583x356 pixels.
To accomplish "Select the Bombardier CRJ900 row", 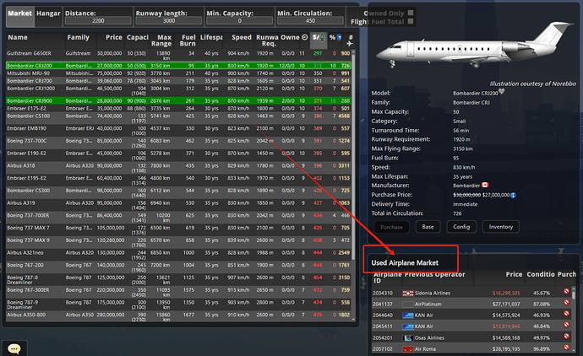I will tap(178, 101).
